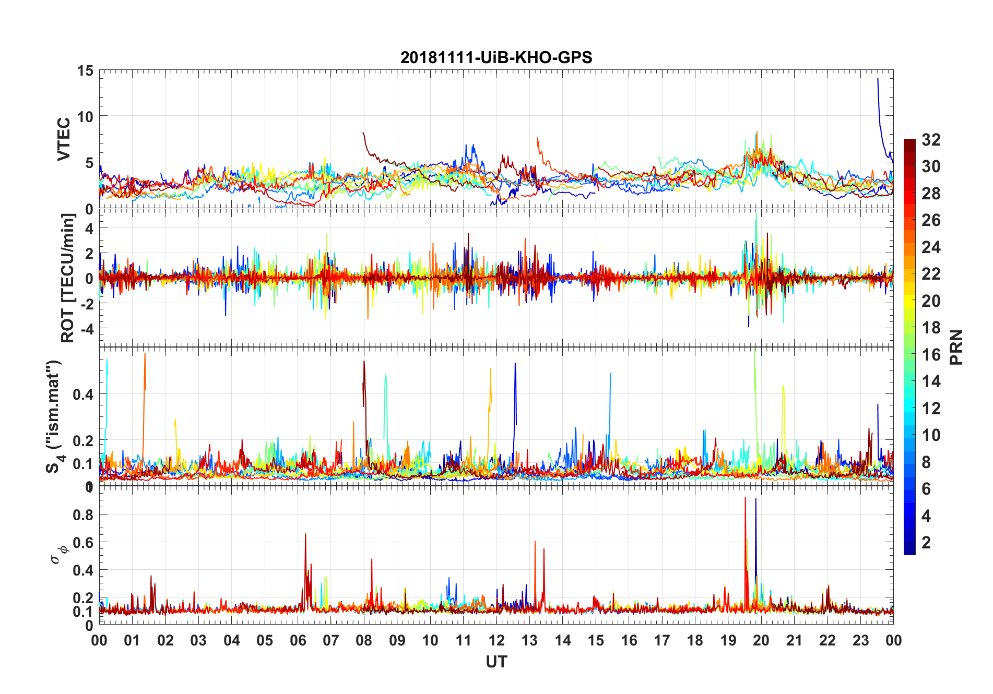
Task: Click the "0.8" tick on sigma-phi axis
Action: (x=83, y=514)
